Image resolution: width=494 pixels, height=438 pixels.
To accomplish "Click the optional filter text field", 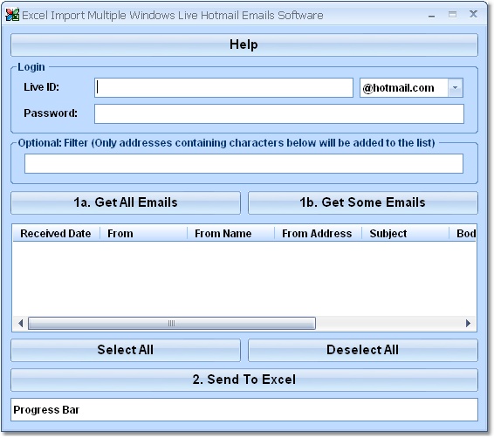I will (244, 163).
